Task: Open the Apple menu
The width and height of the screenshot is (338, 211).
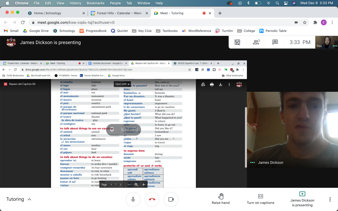Action: tap(7, 3)
